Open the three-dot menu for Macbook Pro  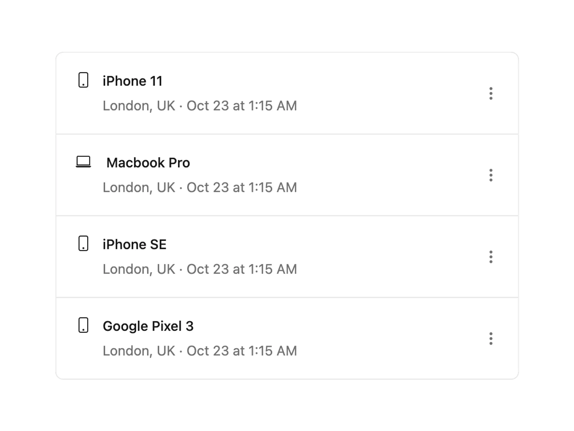[491, 175]
